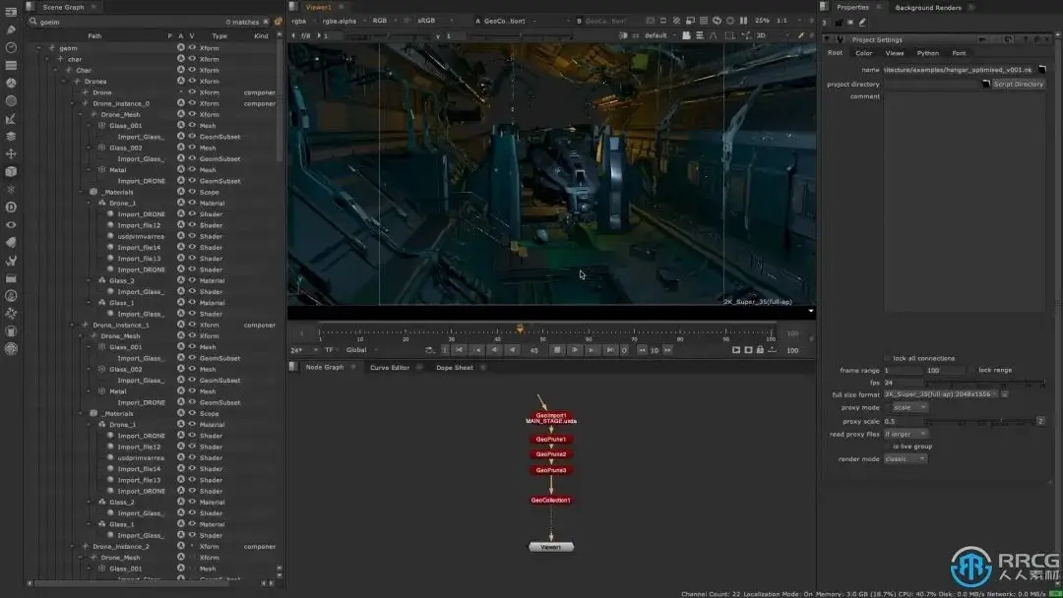This screenshot has height=598, width=1063.
Task: Click the Image nodes toolbar icon
Action: (11, 12)
